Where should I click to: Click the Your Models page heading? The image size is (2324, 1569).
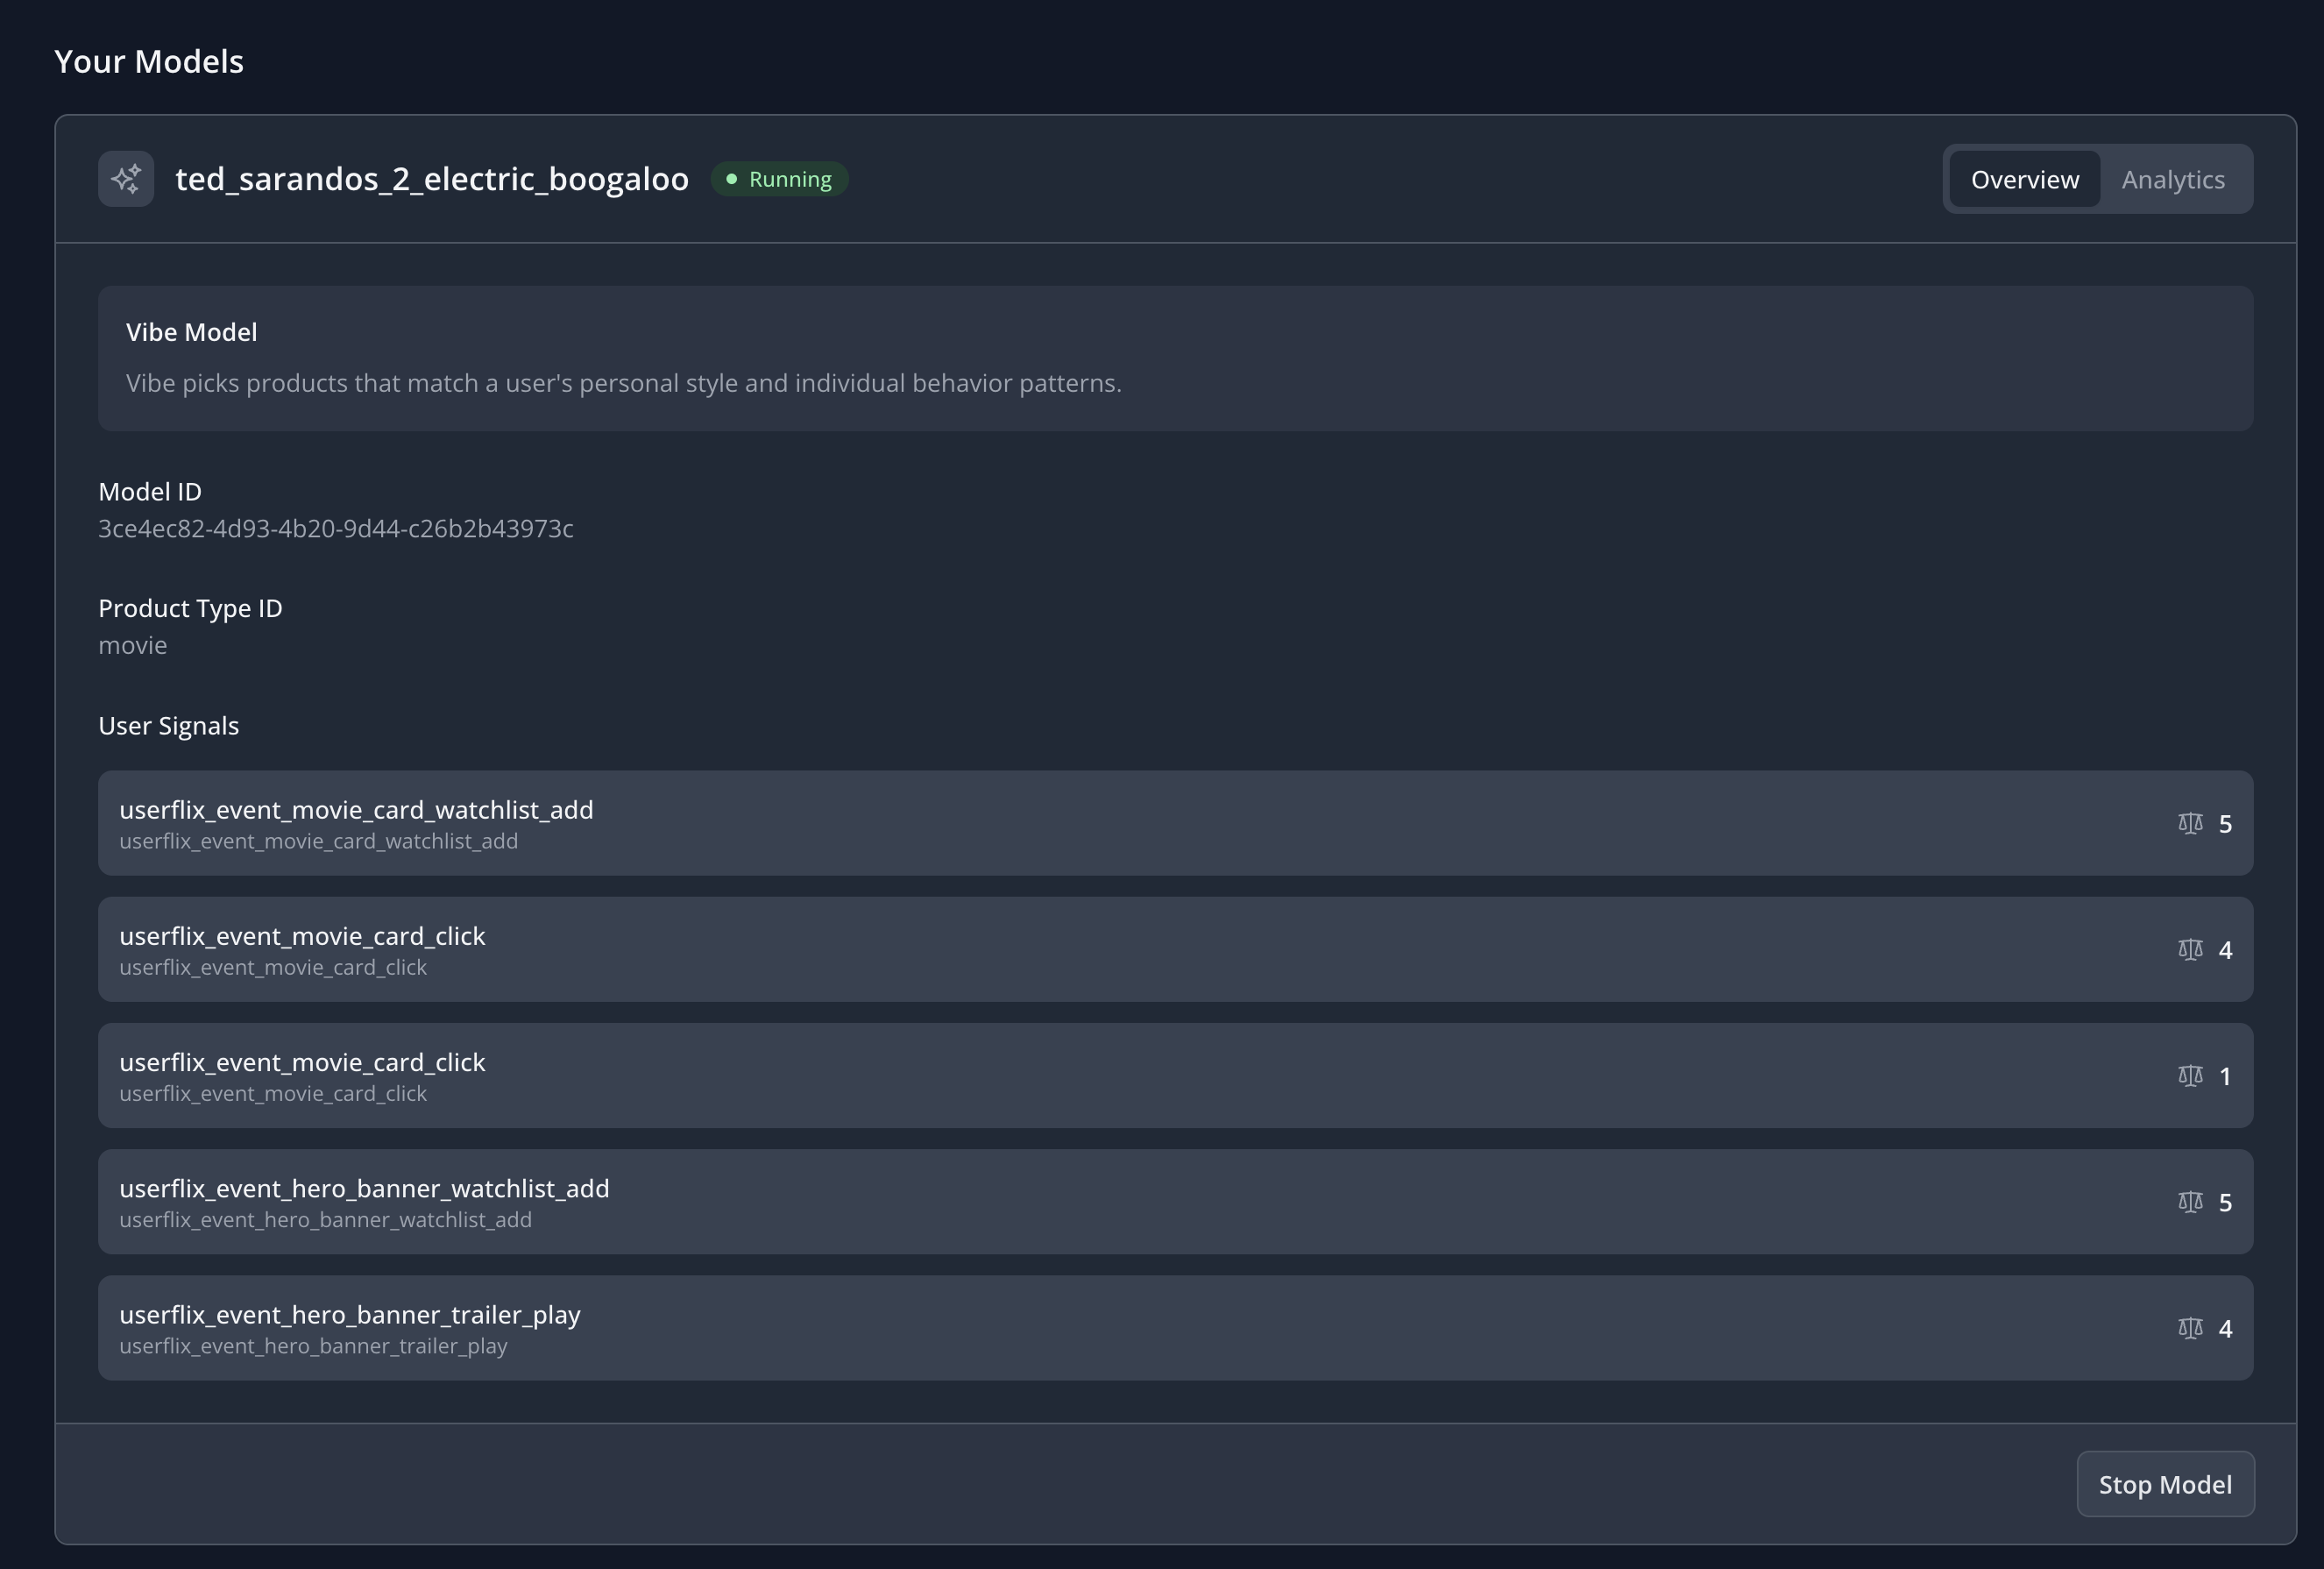pyautogui.click(x=149, y=61)
